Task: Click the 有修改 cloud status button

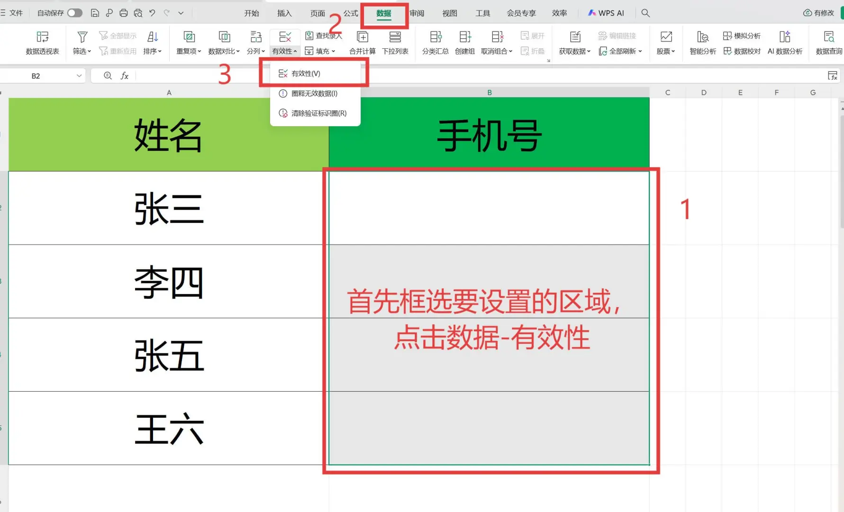Action: 819,13
